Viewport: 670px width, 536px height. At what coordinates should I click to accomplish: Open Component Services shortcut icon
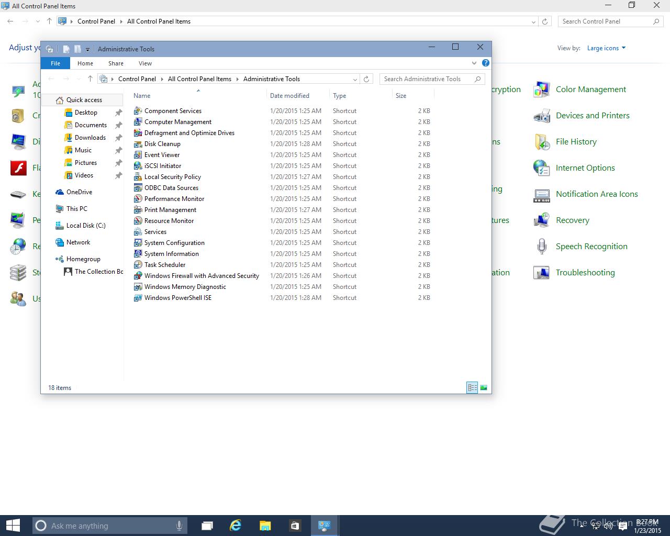[138, 111]
